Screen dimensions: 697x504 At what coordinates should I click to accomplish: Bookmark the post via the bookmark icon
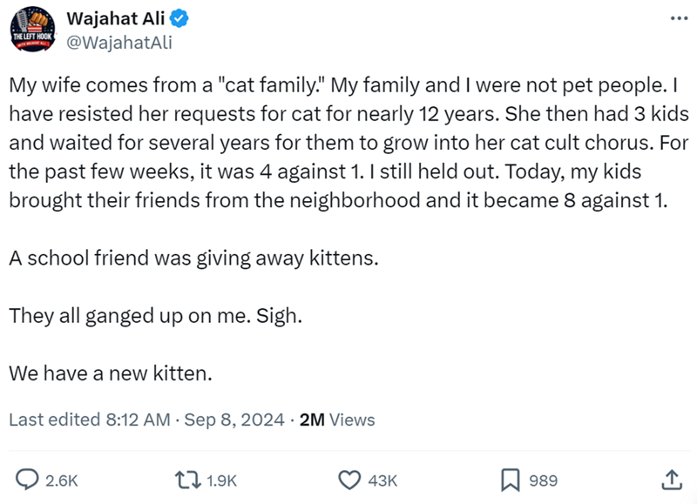pos(512,479)
